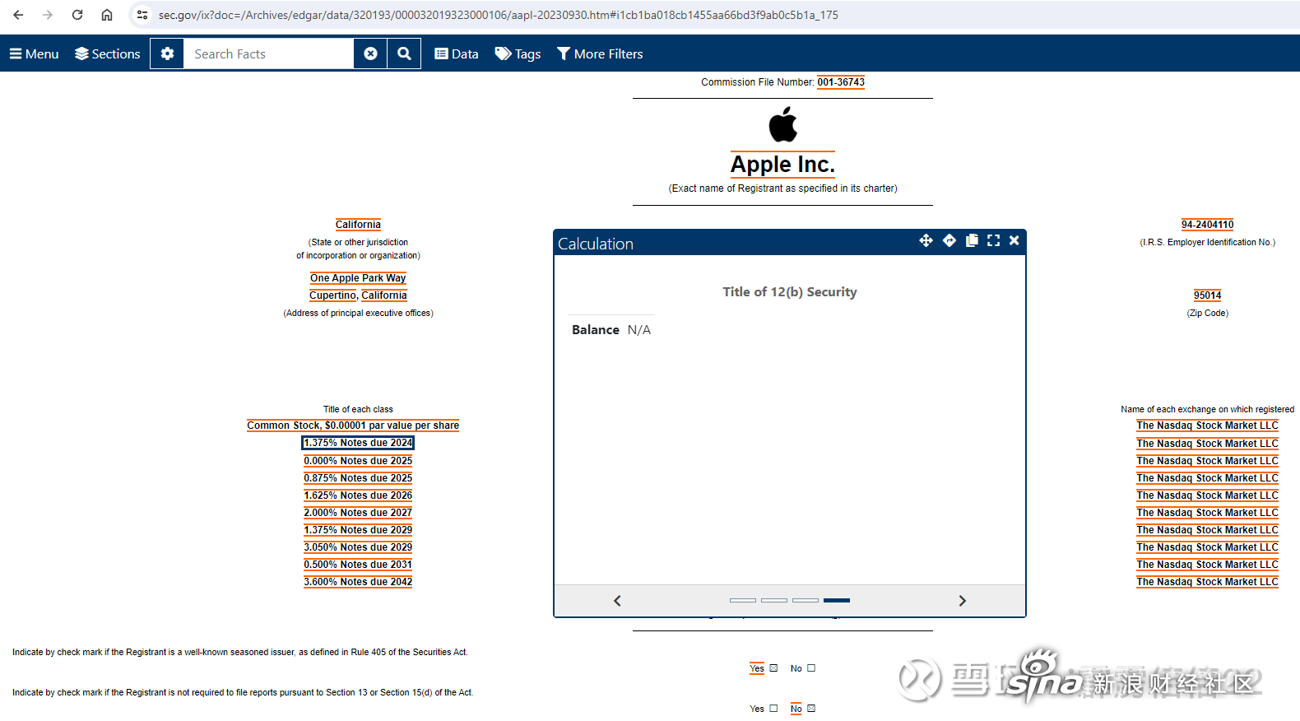This screenshot has width=1300, height=721.
Task: Select the 2.000% Notes due 2027 fact
Action: pyautogui.click(x=358, y=513)
